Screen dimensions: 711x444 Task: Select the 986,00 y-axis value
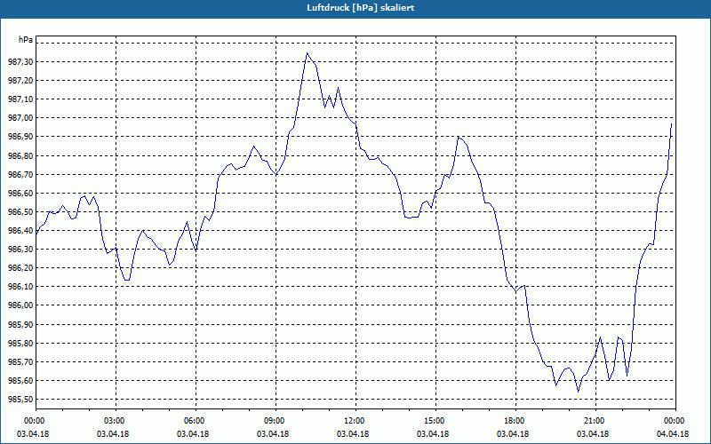[20, 305]
